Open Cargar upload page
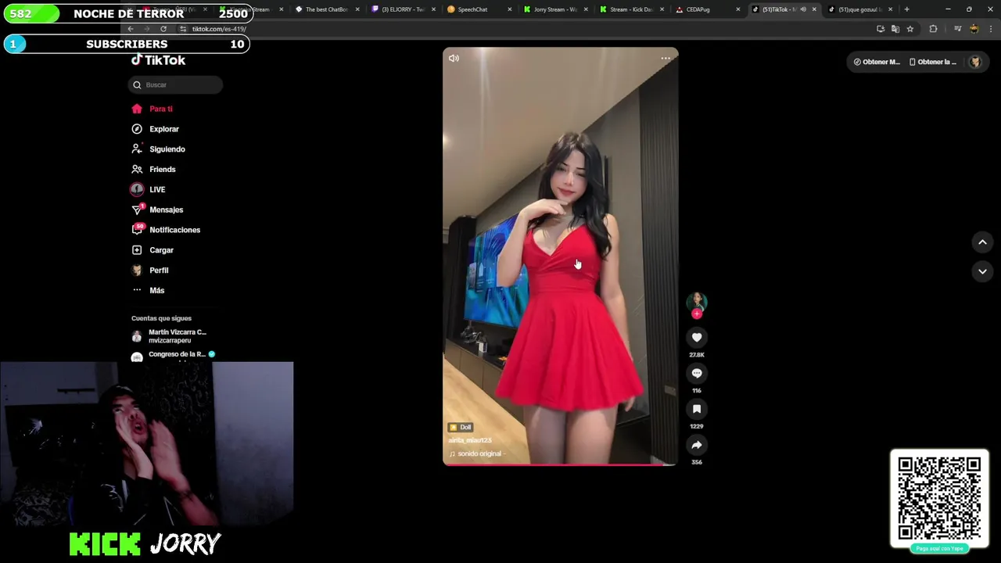The height and width of the screenshot is (563, 1001). pyautogui.click(x=152, y=250)
